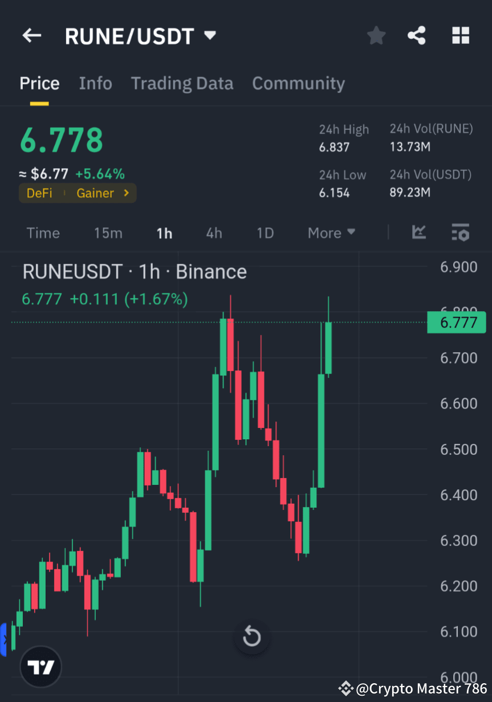This screenshot has width=492, height=702.
Task: Open the RUNE/USDT pair selector dropdown
Action: click(x=209, y=35)
